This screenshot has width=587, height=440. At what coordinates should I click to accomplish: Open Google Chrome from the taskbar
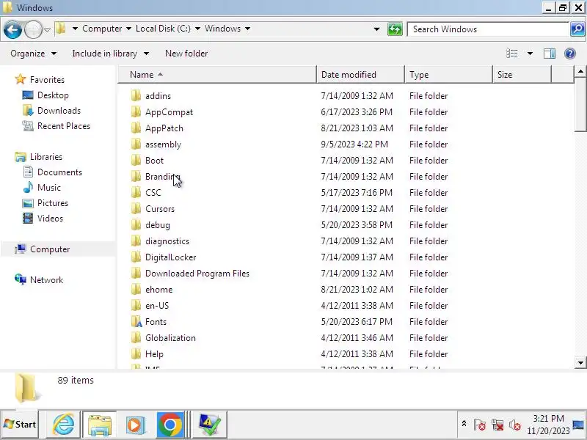pos(170,425)
